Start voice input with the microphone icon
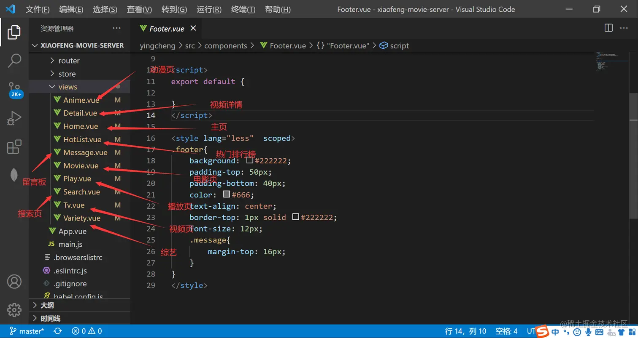 pyautogui.click(x=587, y=332)
